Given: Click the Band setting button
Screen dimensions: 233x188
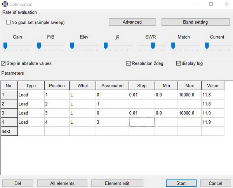Looking at the screenshot, I should 195,22.
